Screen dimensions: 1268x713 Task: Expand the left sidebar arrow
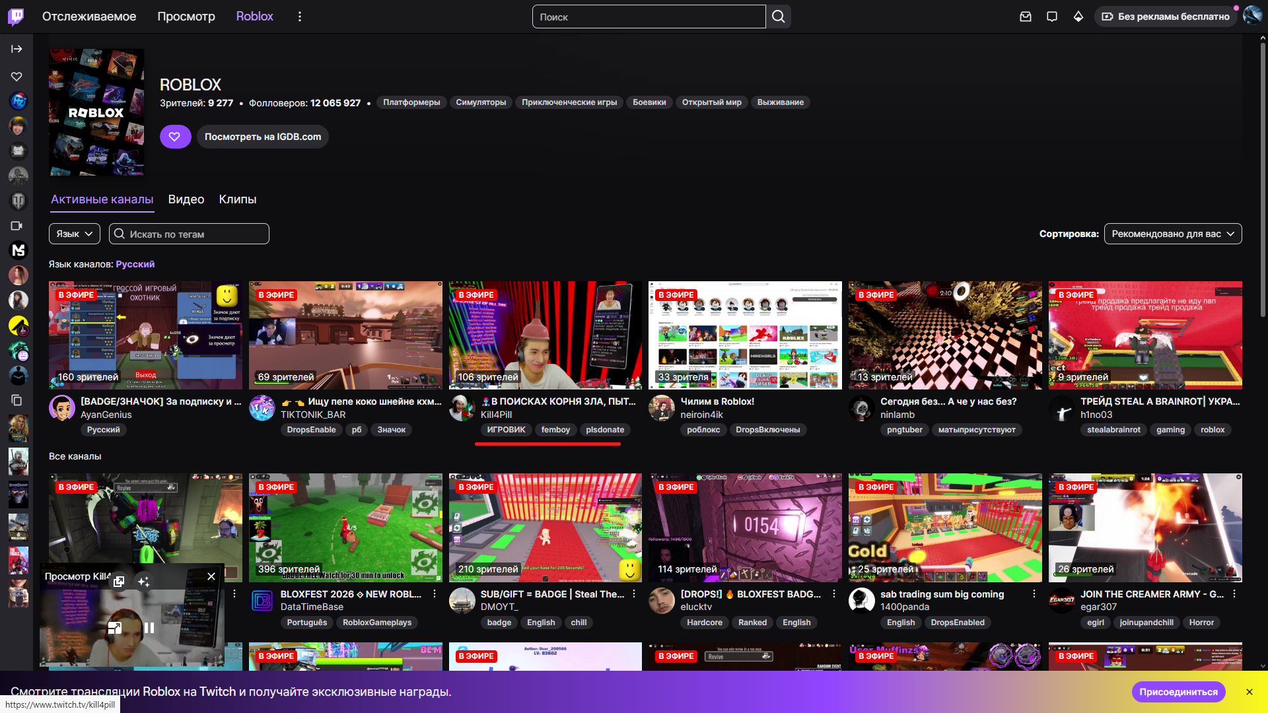(17, 49)
